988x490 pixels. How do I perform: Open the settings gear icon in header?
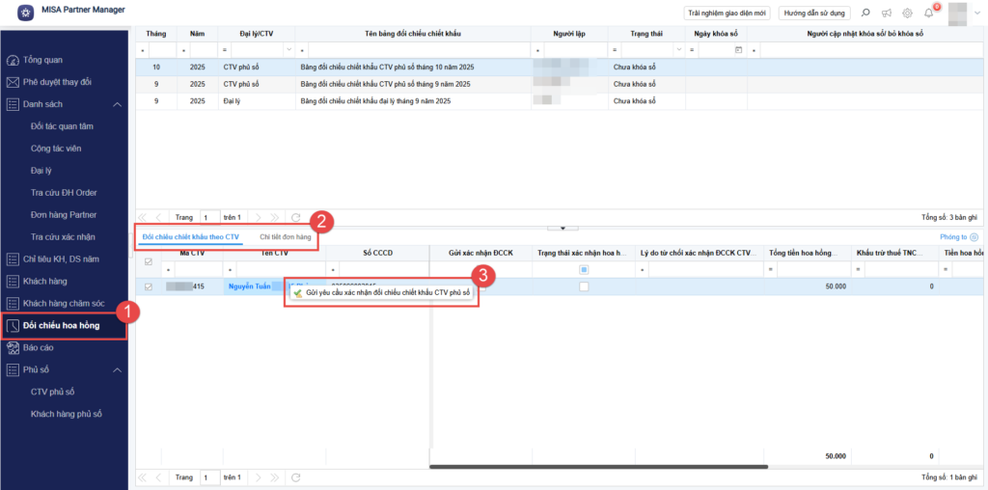coord(907,13)
